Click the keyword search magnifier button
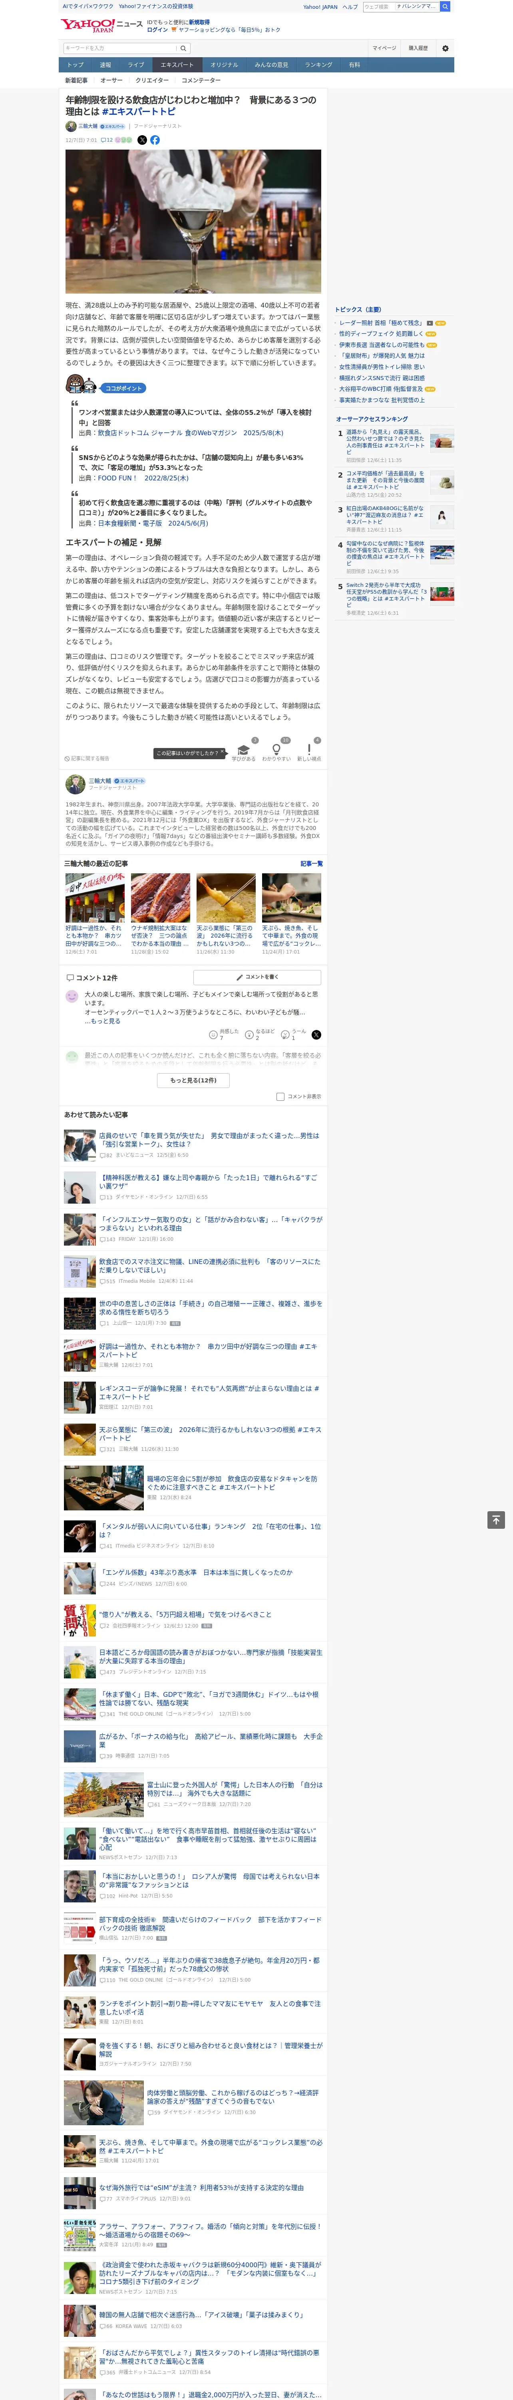This screenshot has height=2400, width=513. [x=183, y=48]
